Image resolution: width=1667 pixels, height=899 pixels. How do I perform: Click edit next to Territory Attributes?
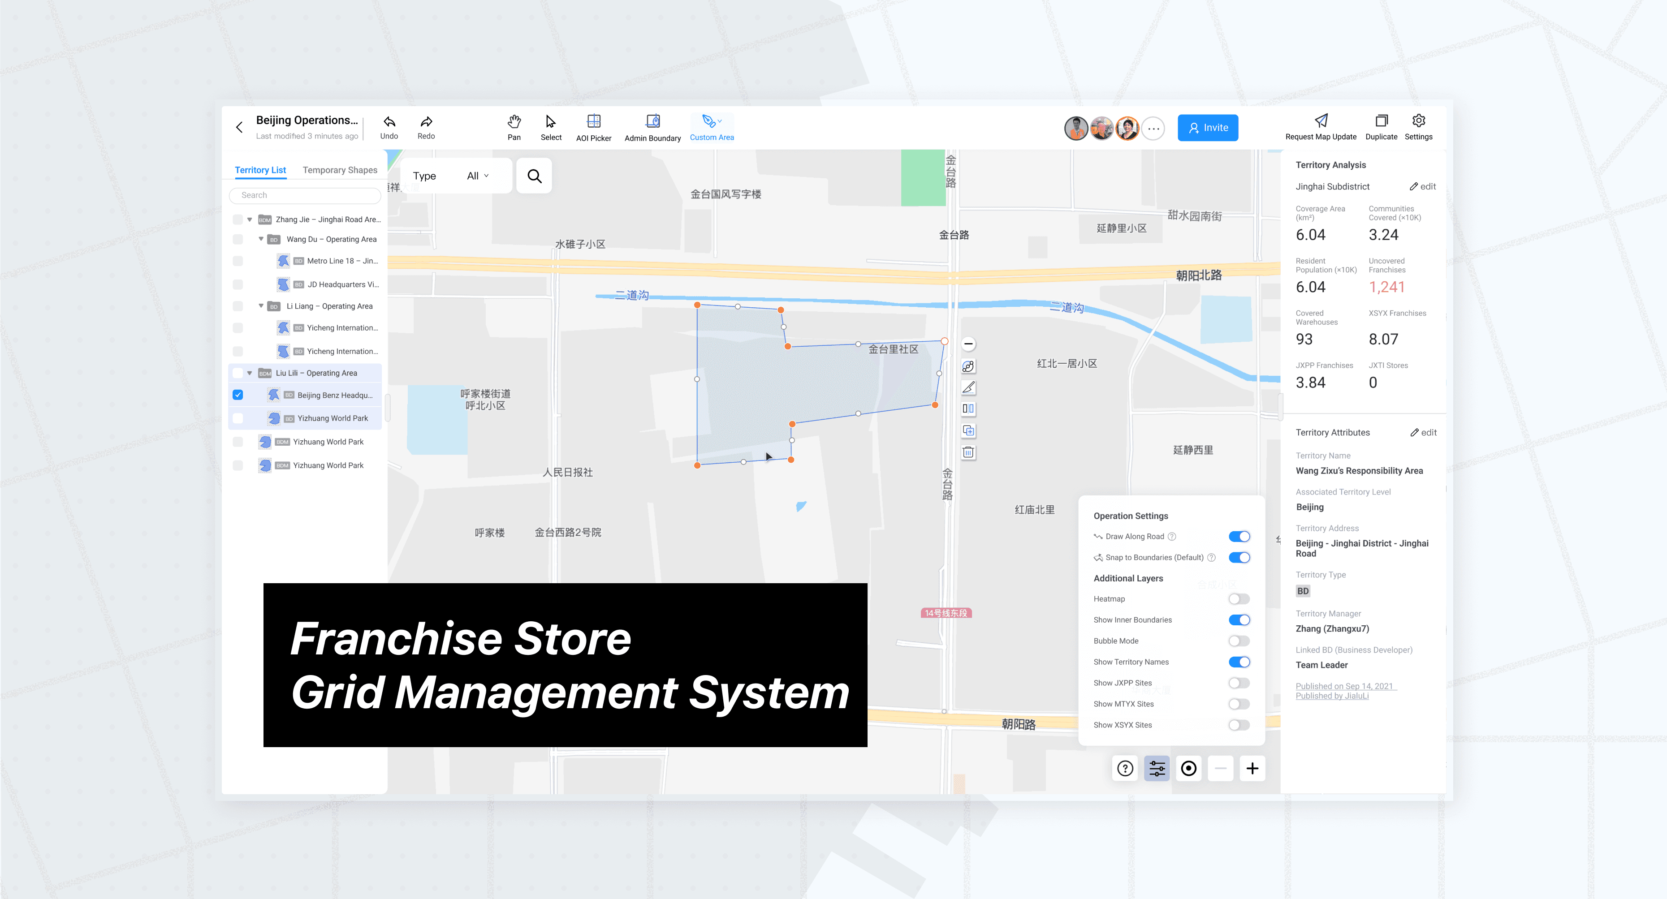(1424, 432)
